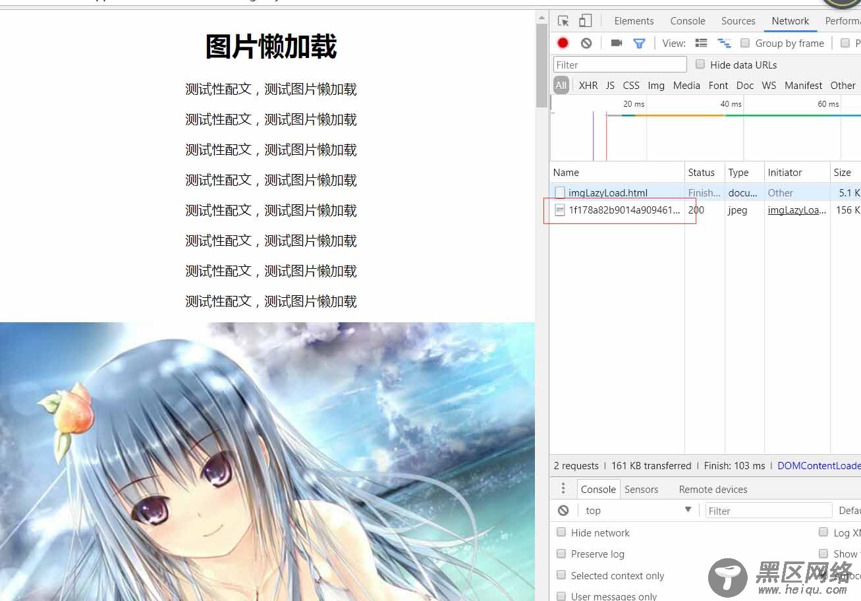This screenshot has width=861, height=601.
Task: Toggle the network filter funnel icon
Action: tap(639, 43)
